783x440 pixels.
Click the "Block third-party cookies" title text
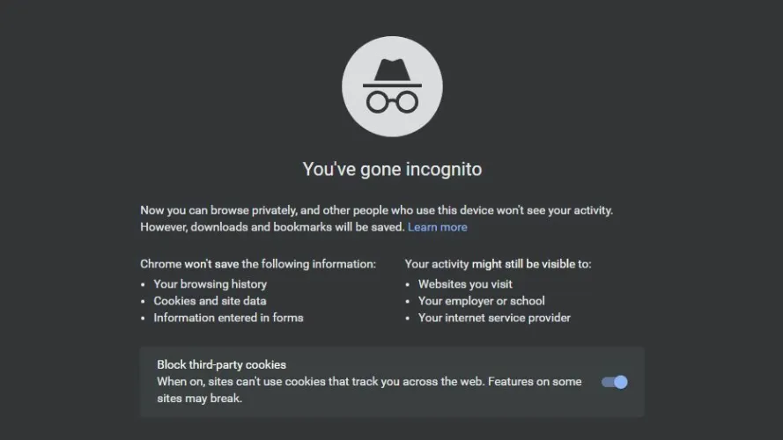tap(221, 364)
